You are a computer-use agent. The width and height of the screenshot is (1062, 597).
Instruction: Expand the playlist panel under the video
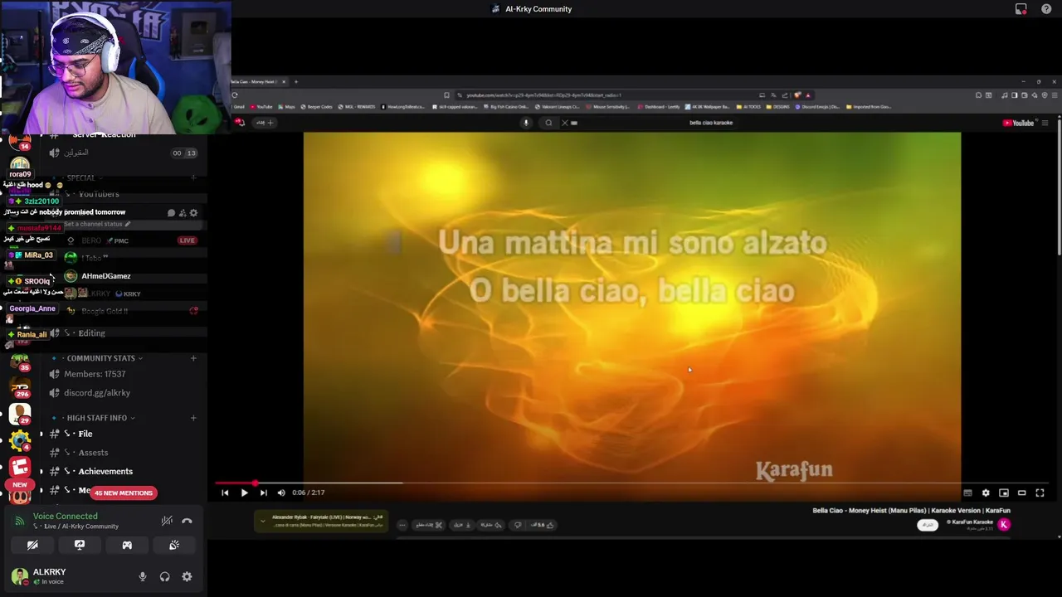[x=263, y=522]
